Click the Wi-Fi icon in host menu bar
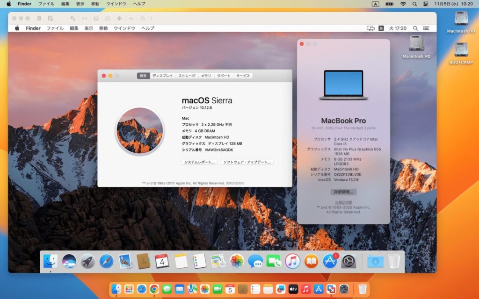Image resolution: width=479 pixels, height=299 pixels. click(403, 4)
